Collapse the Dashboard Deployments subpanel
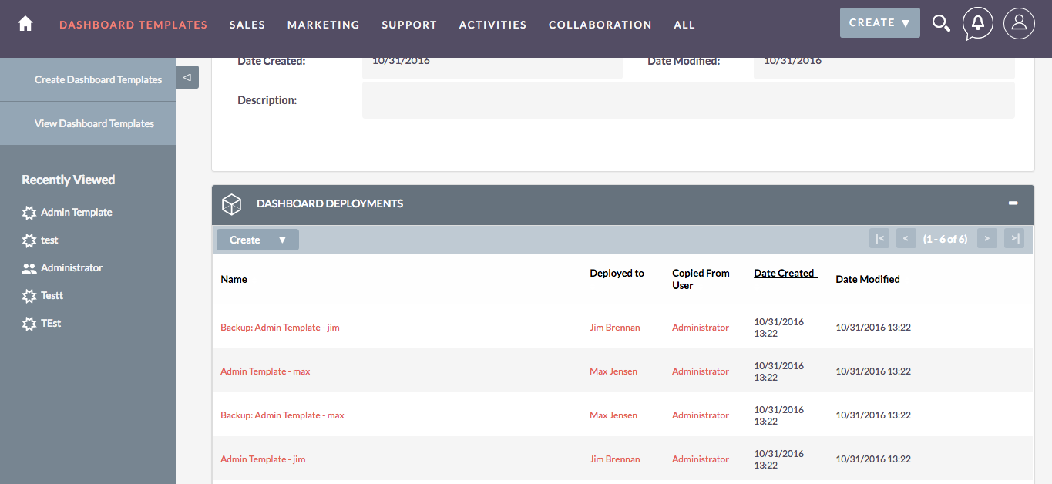Screen dimensions: 1052x484 (1013, 203)
